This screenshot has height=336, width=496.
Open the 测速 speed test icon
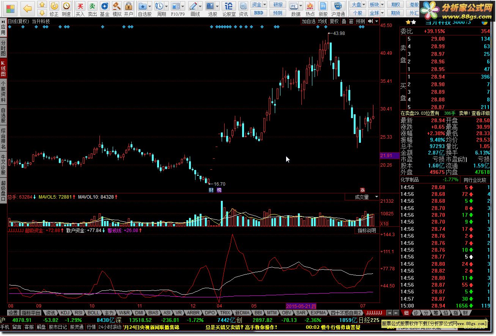click(66, 8)
